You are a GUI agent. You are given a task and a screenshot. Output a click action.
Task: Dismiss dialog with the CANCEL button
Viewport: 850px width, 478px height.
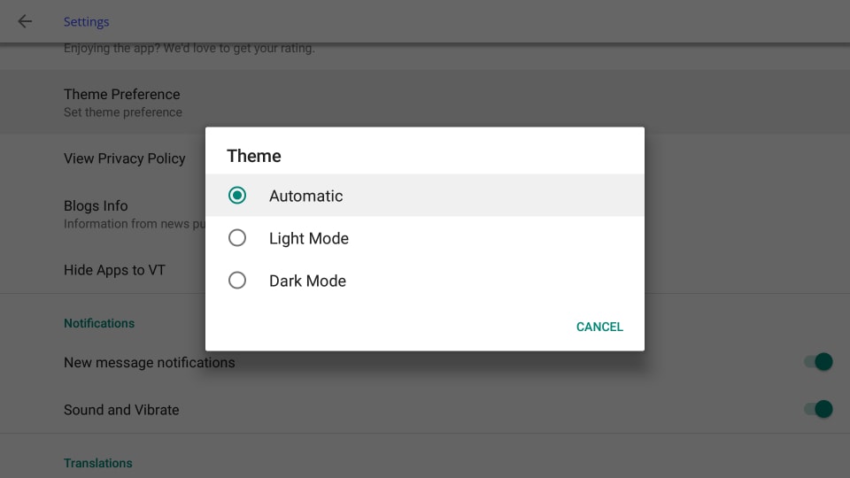point(599,327)
